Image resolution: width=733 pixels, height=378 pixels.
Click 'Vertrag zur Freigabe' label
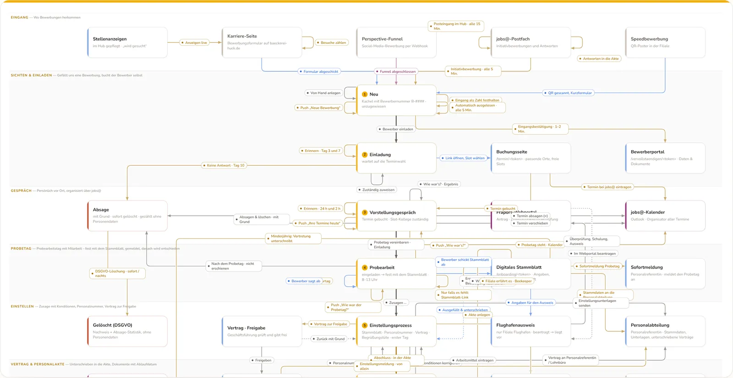click(328, 324)
